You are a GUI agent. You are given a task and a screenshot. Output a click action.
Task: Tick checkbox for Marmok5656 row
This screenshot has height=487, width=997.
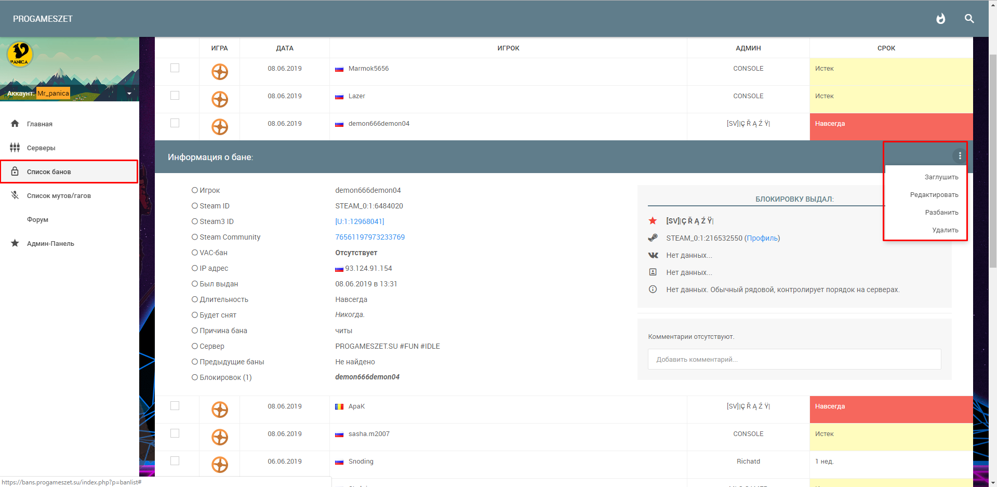click(175, 68)
